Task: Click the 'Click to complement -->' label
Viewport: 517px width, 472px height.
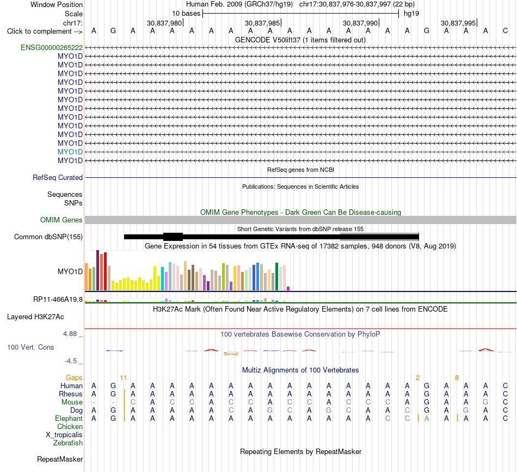Action: tap(45, 32)
